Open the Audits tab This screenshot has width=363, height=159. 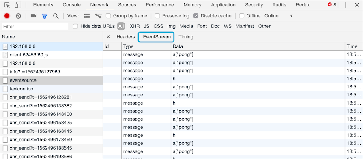pyautogui.click(x=279, y=5)
